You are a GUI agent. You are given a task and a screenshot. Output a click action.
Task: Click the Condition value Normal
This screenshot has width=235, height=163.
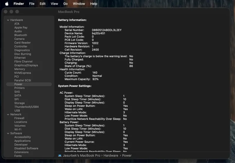point(97,76)
